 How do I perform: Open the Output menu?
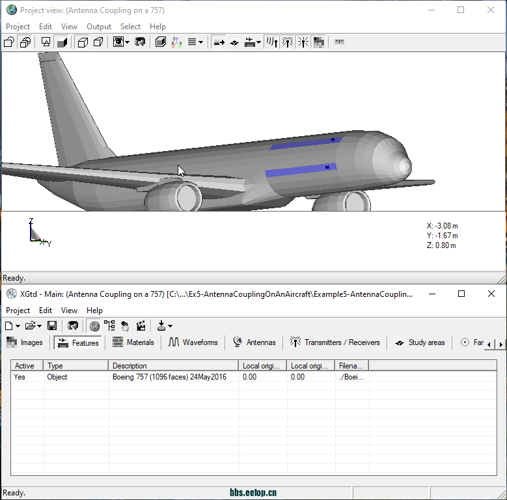99,27
